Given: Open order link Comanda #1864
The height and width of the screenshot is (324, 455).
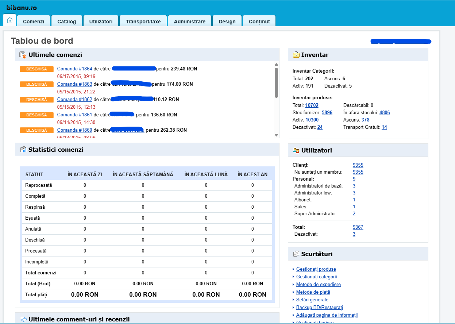Looking at the screenshot, I should coord(75,69).
